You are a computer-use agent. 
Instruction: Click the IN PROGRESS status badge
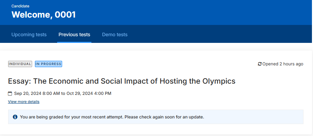point(48,64)
